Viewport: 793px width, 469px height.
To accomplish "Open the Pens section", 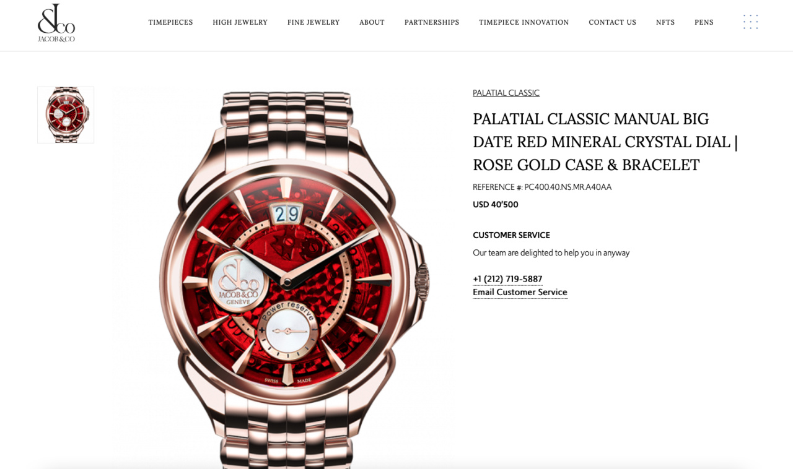I will pos(704,22).
